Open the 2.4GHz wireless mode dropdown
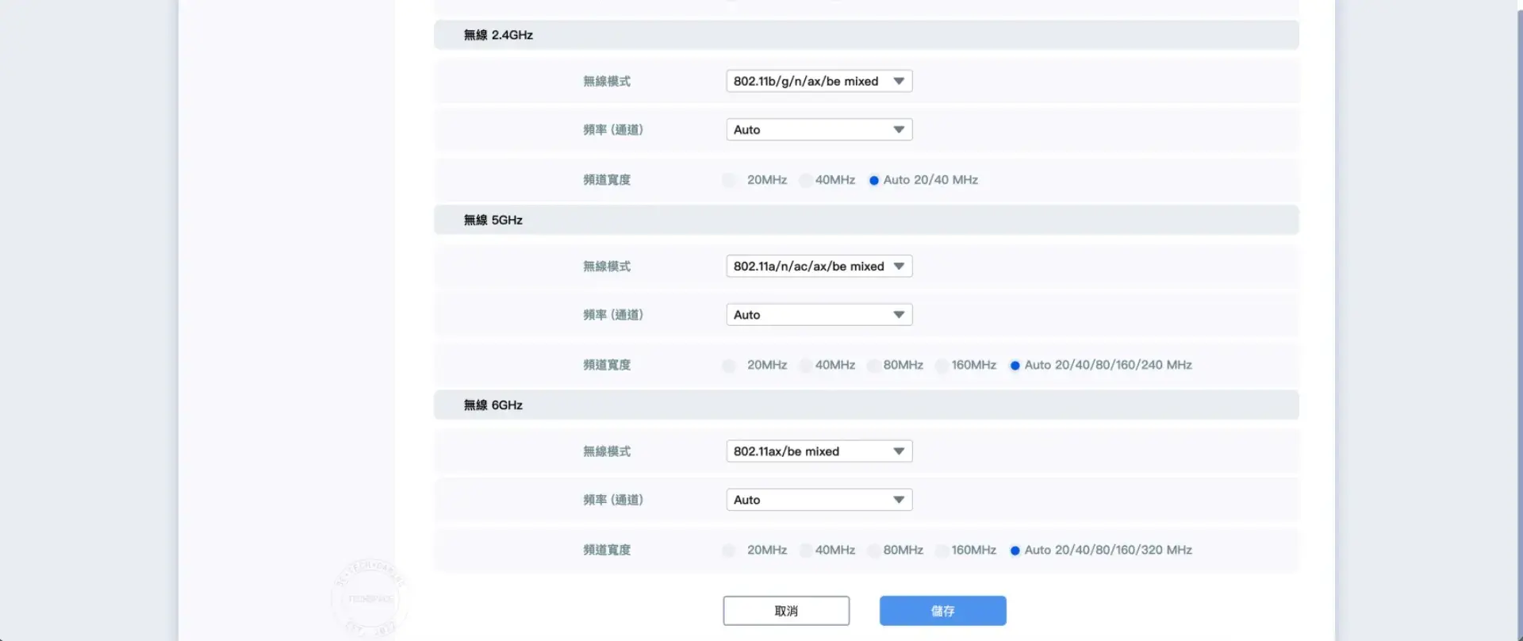Image resolution: width=1523 pixels, height=641 pixels. tap(819, 81)
